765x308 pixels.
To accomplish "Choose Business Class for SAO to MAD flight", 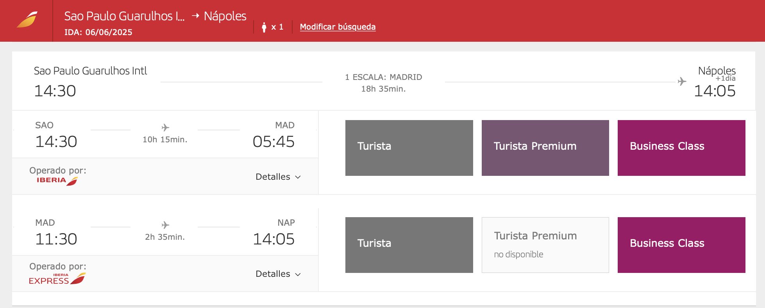I will [681, 148].
